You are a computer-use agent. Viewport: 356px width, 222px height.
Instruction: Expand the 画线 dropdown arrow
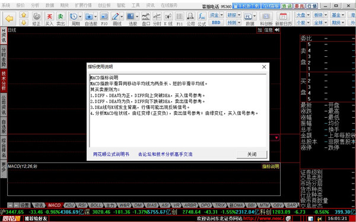pyautogui.click(x=122, y=17)
